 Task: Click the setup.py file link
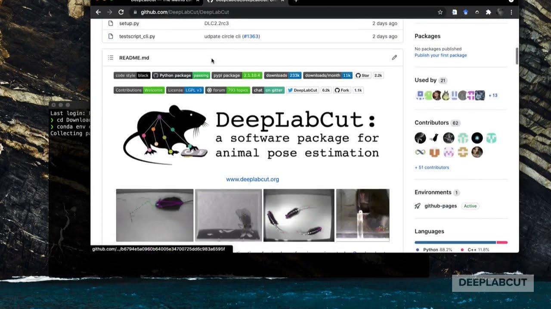[x=129, y=23]
